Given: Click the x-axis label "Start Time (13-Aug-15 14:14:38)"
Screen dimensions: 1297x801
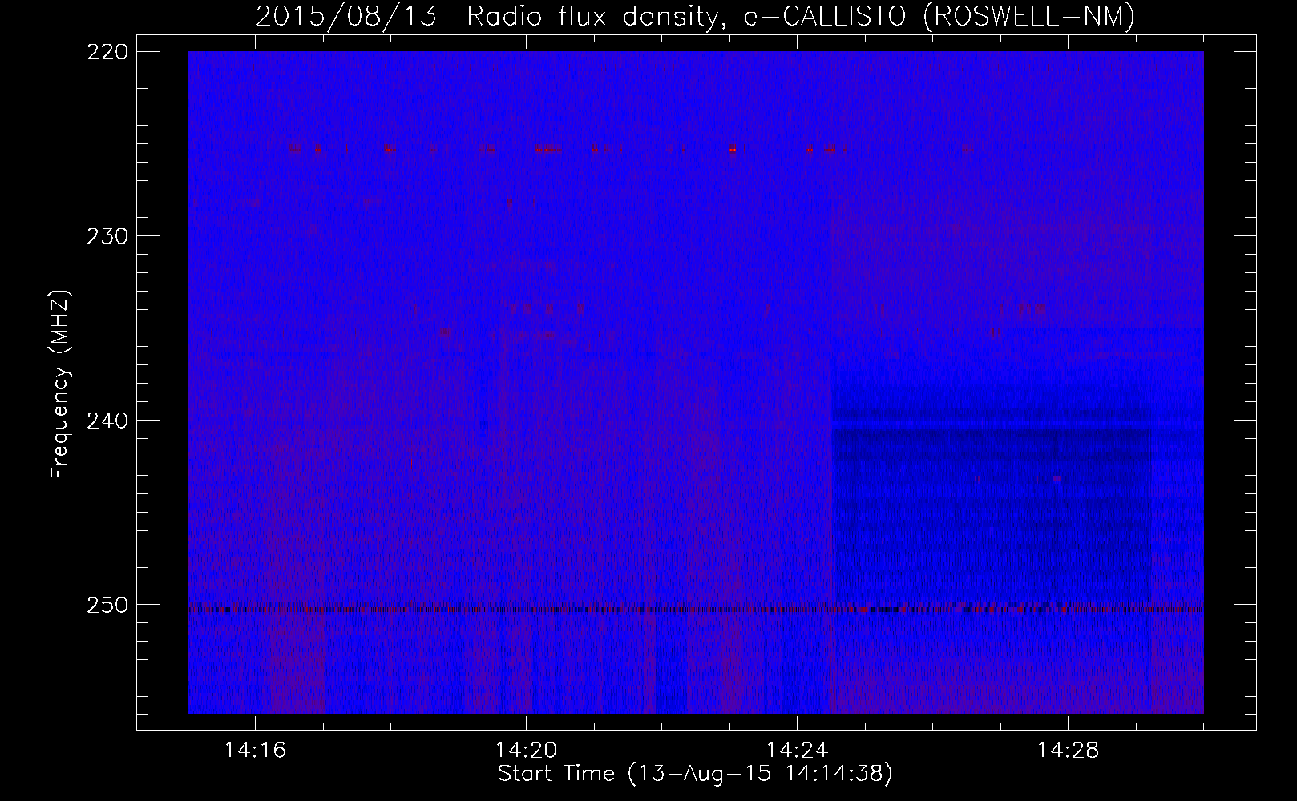Looking at the screenshot, I should point(695,775).
